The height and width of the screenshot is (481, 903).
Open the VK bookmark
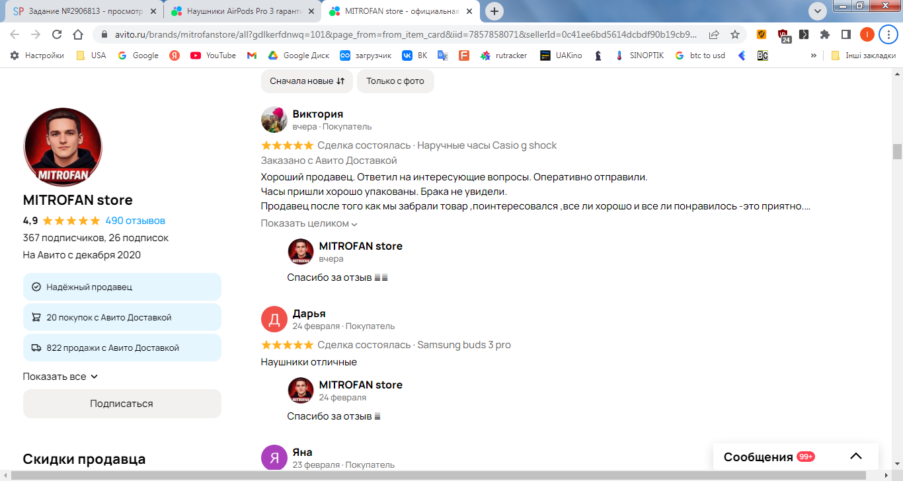[x=415, y=55]
